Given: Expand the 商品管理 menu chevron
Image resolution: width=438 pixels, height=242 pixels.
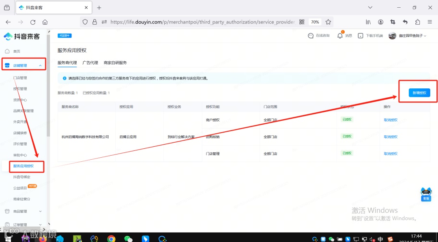Looking at the screenshot, I should click(x=40, y=211).
